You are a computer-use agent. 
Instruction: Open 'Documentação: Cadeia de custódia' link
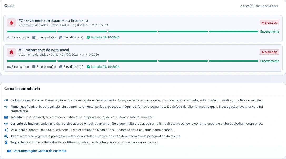click(40, 151)
